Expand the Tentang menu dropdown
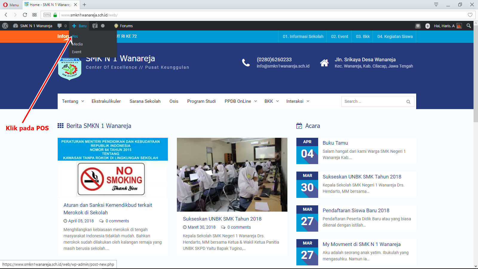The image size is (478, 269). click(x=73, y=101)
